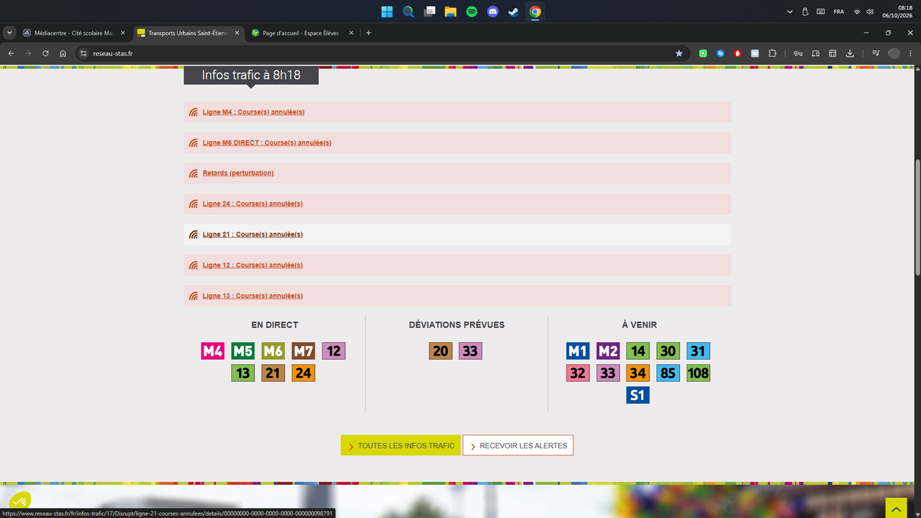Click Recevoir les alertes button
Image resolution: width=921 pixels, height=518 pixels.
(x=518, y=445)
